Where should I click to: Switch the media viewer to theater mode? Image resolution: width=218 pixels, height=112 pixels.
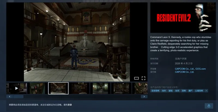pos(137,78)
